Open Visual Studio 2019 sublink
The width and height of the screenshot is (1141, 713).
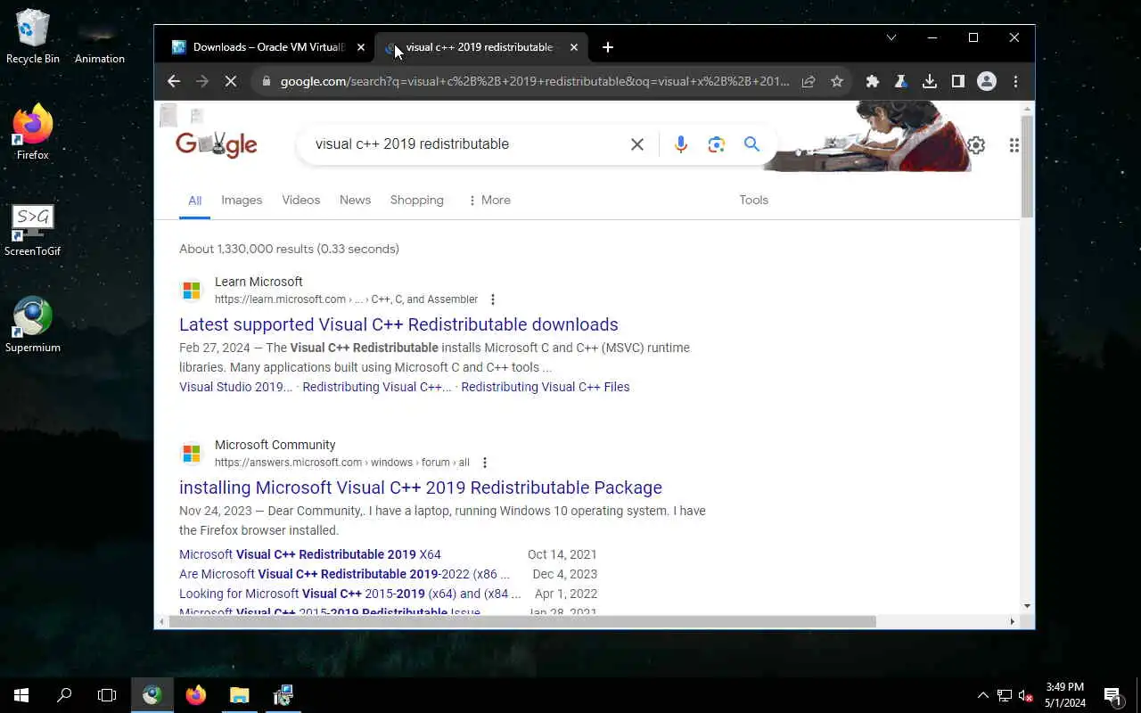tap(235, 387)
